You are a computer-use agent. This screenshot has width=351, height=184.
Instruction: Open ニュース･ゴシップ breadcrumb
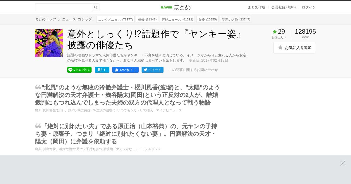pos(77,19)
